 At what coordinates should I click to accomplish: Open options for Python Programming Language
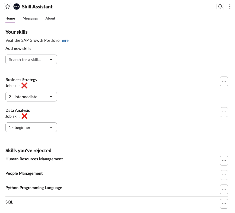[224, 189]
